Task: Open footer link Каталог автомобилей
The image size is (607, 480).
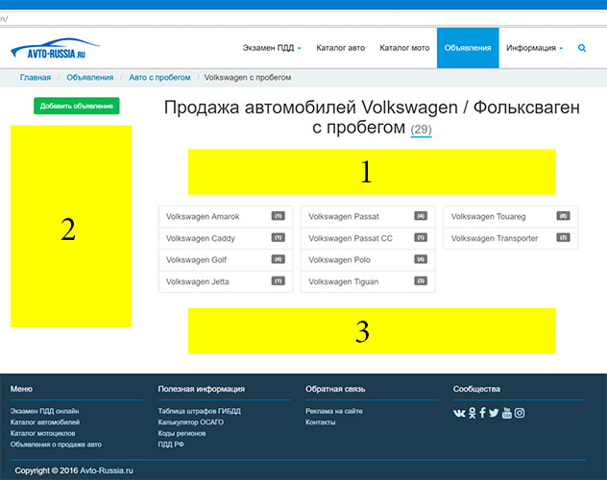Action: tap(45, 422)
